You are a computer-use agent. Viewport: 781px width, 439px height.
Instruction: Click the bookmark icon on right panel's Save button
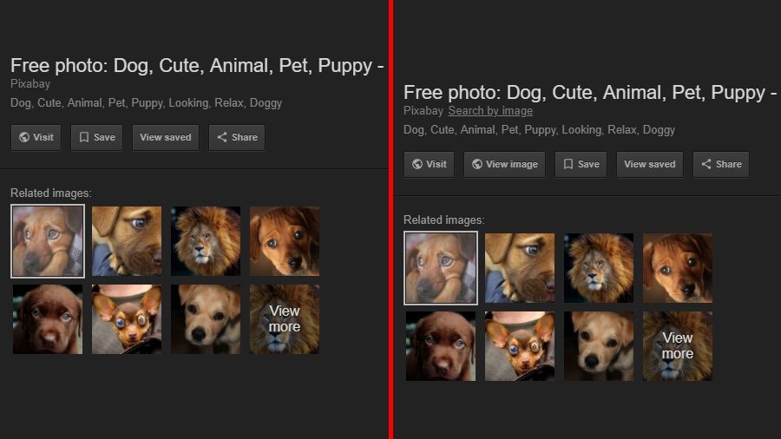[568, 164]
